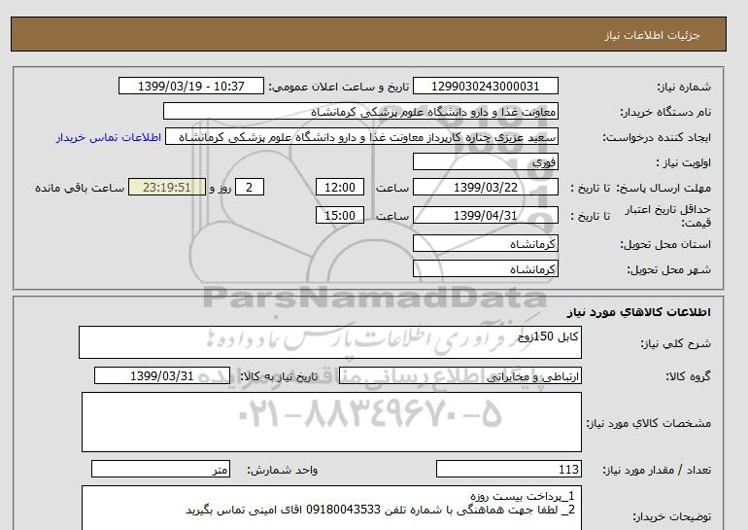Click the شرح کلی نیاز label
This screenshot has width=748, height=530.
(675, 343)
